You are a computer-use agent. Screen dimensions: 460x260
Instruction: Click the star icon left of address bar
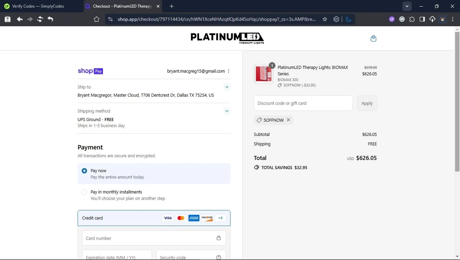[x=97, y=19]
